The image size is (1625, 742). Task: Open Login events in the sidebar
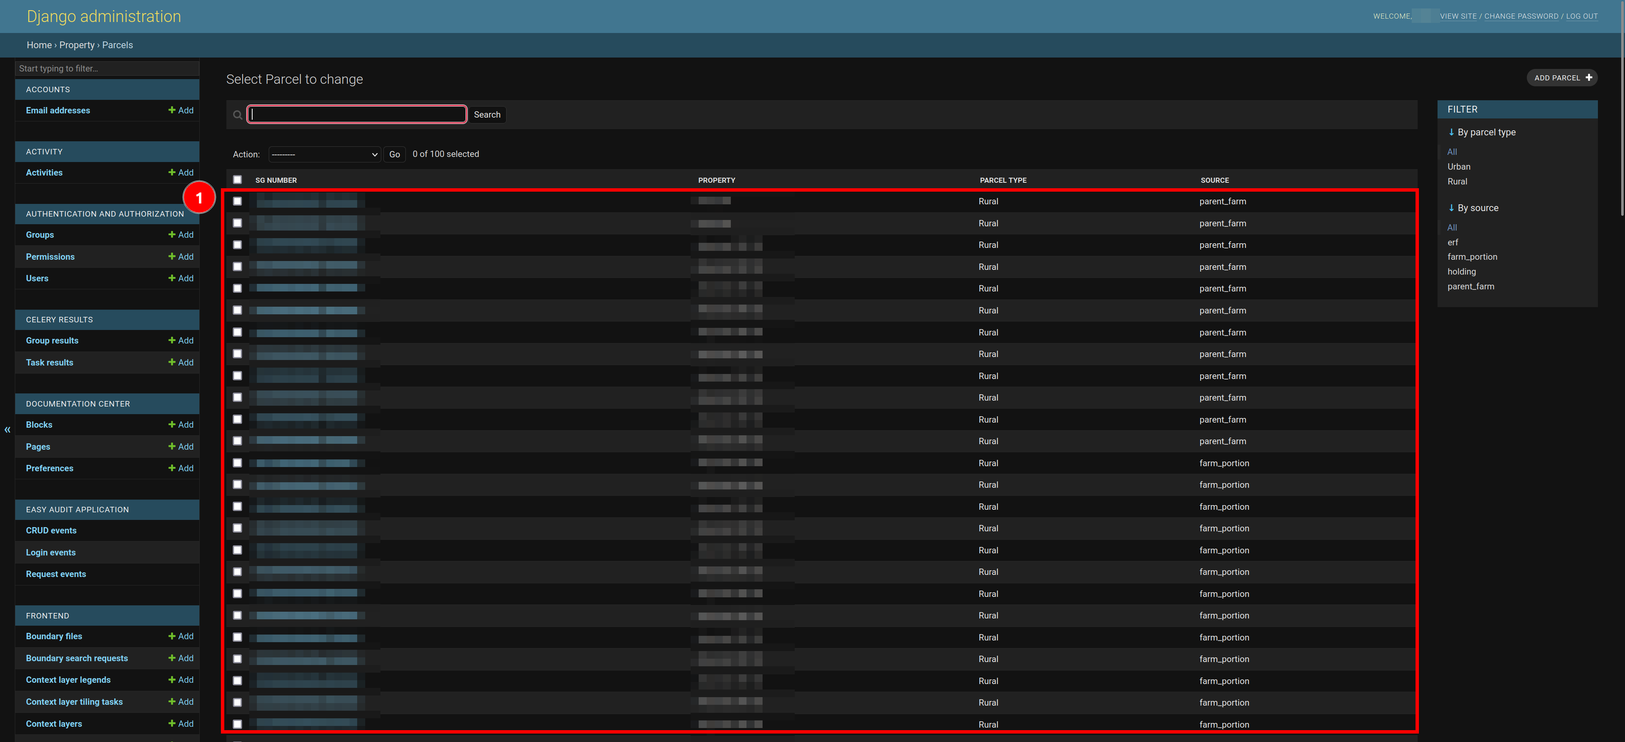pyautogui.click(x=50, y=552)
